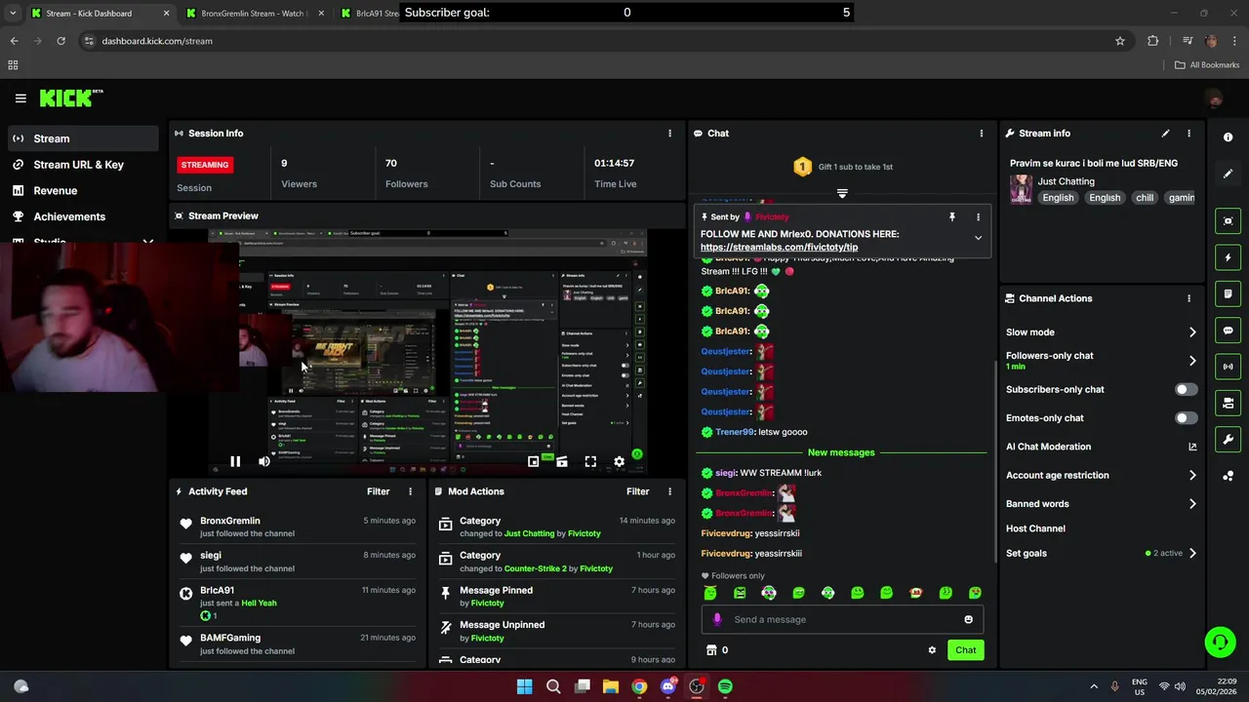Viewport: 1249px width, 702px height.
Task: Switch to the BronxGremlin Stream browser tab
Action: click(x=254, y=14)
